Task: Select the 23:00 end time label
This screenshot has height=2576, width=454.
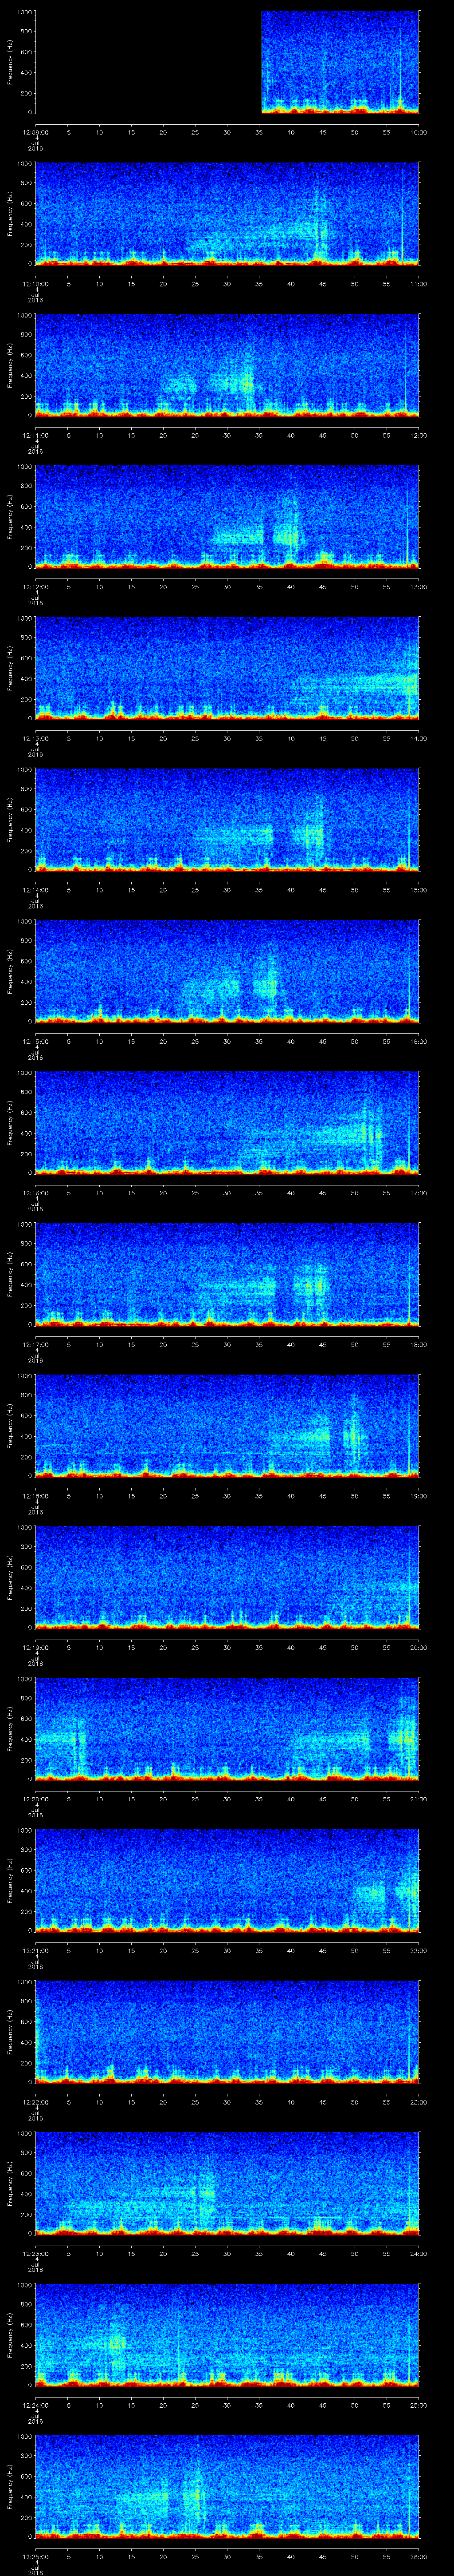Action: pyautogui.click(x=418, y=2102)
